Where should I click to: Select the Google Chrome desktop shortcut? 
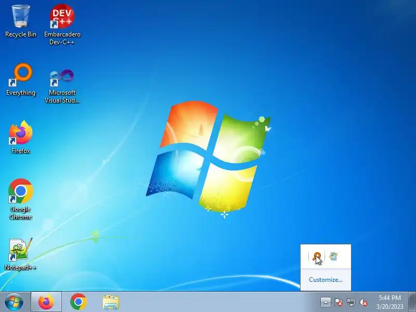click(20, 199)
